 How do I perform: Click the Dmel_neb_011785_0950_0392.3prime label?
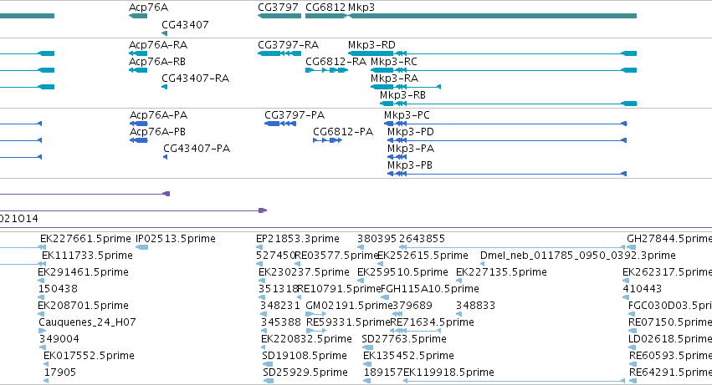(x=577, y=256)
